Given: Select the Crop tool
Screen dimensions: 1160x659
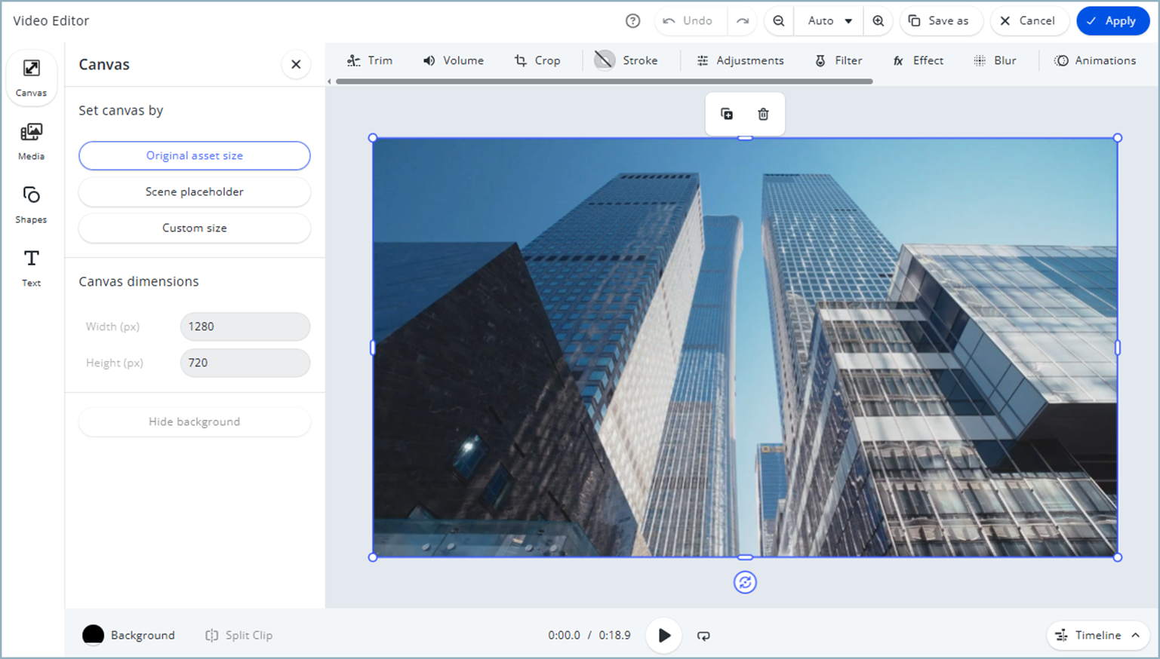Looking at the screenshot, I should (x=538, y=60).
